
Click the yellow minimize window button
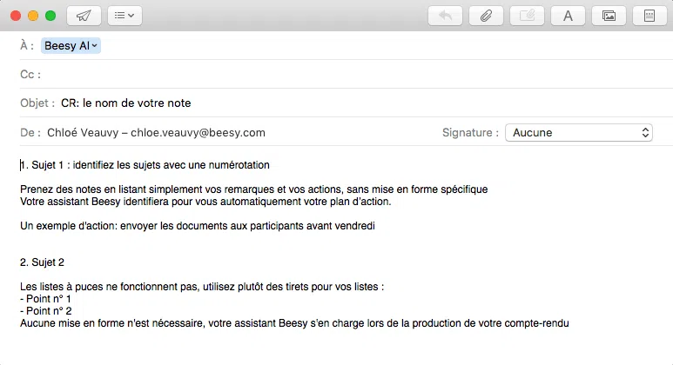point(33,16)
